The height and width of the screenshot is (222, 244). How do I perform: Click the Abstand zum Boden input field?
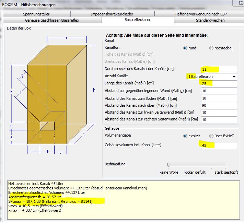coord(219,98)
